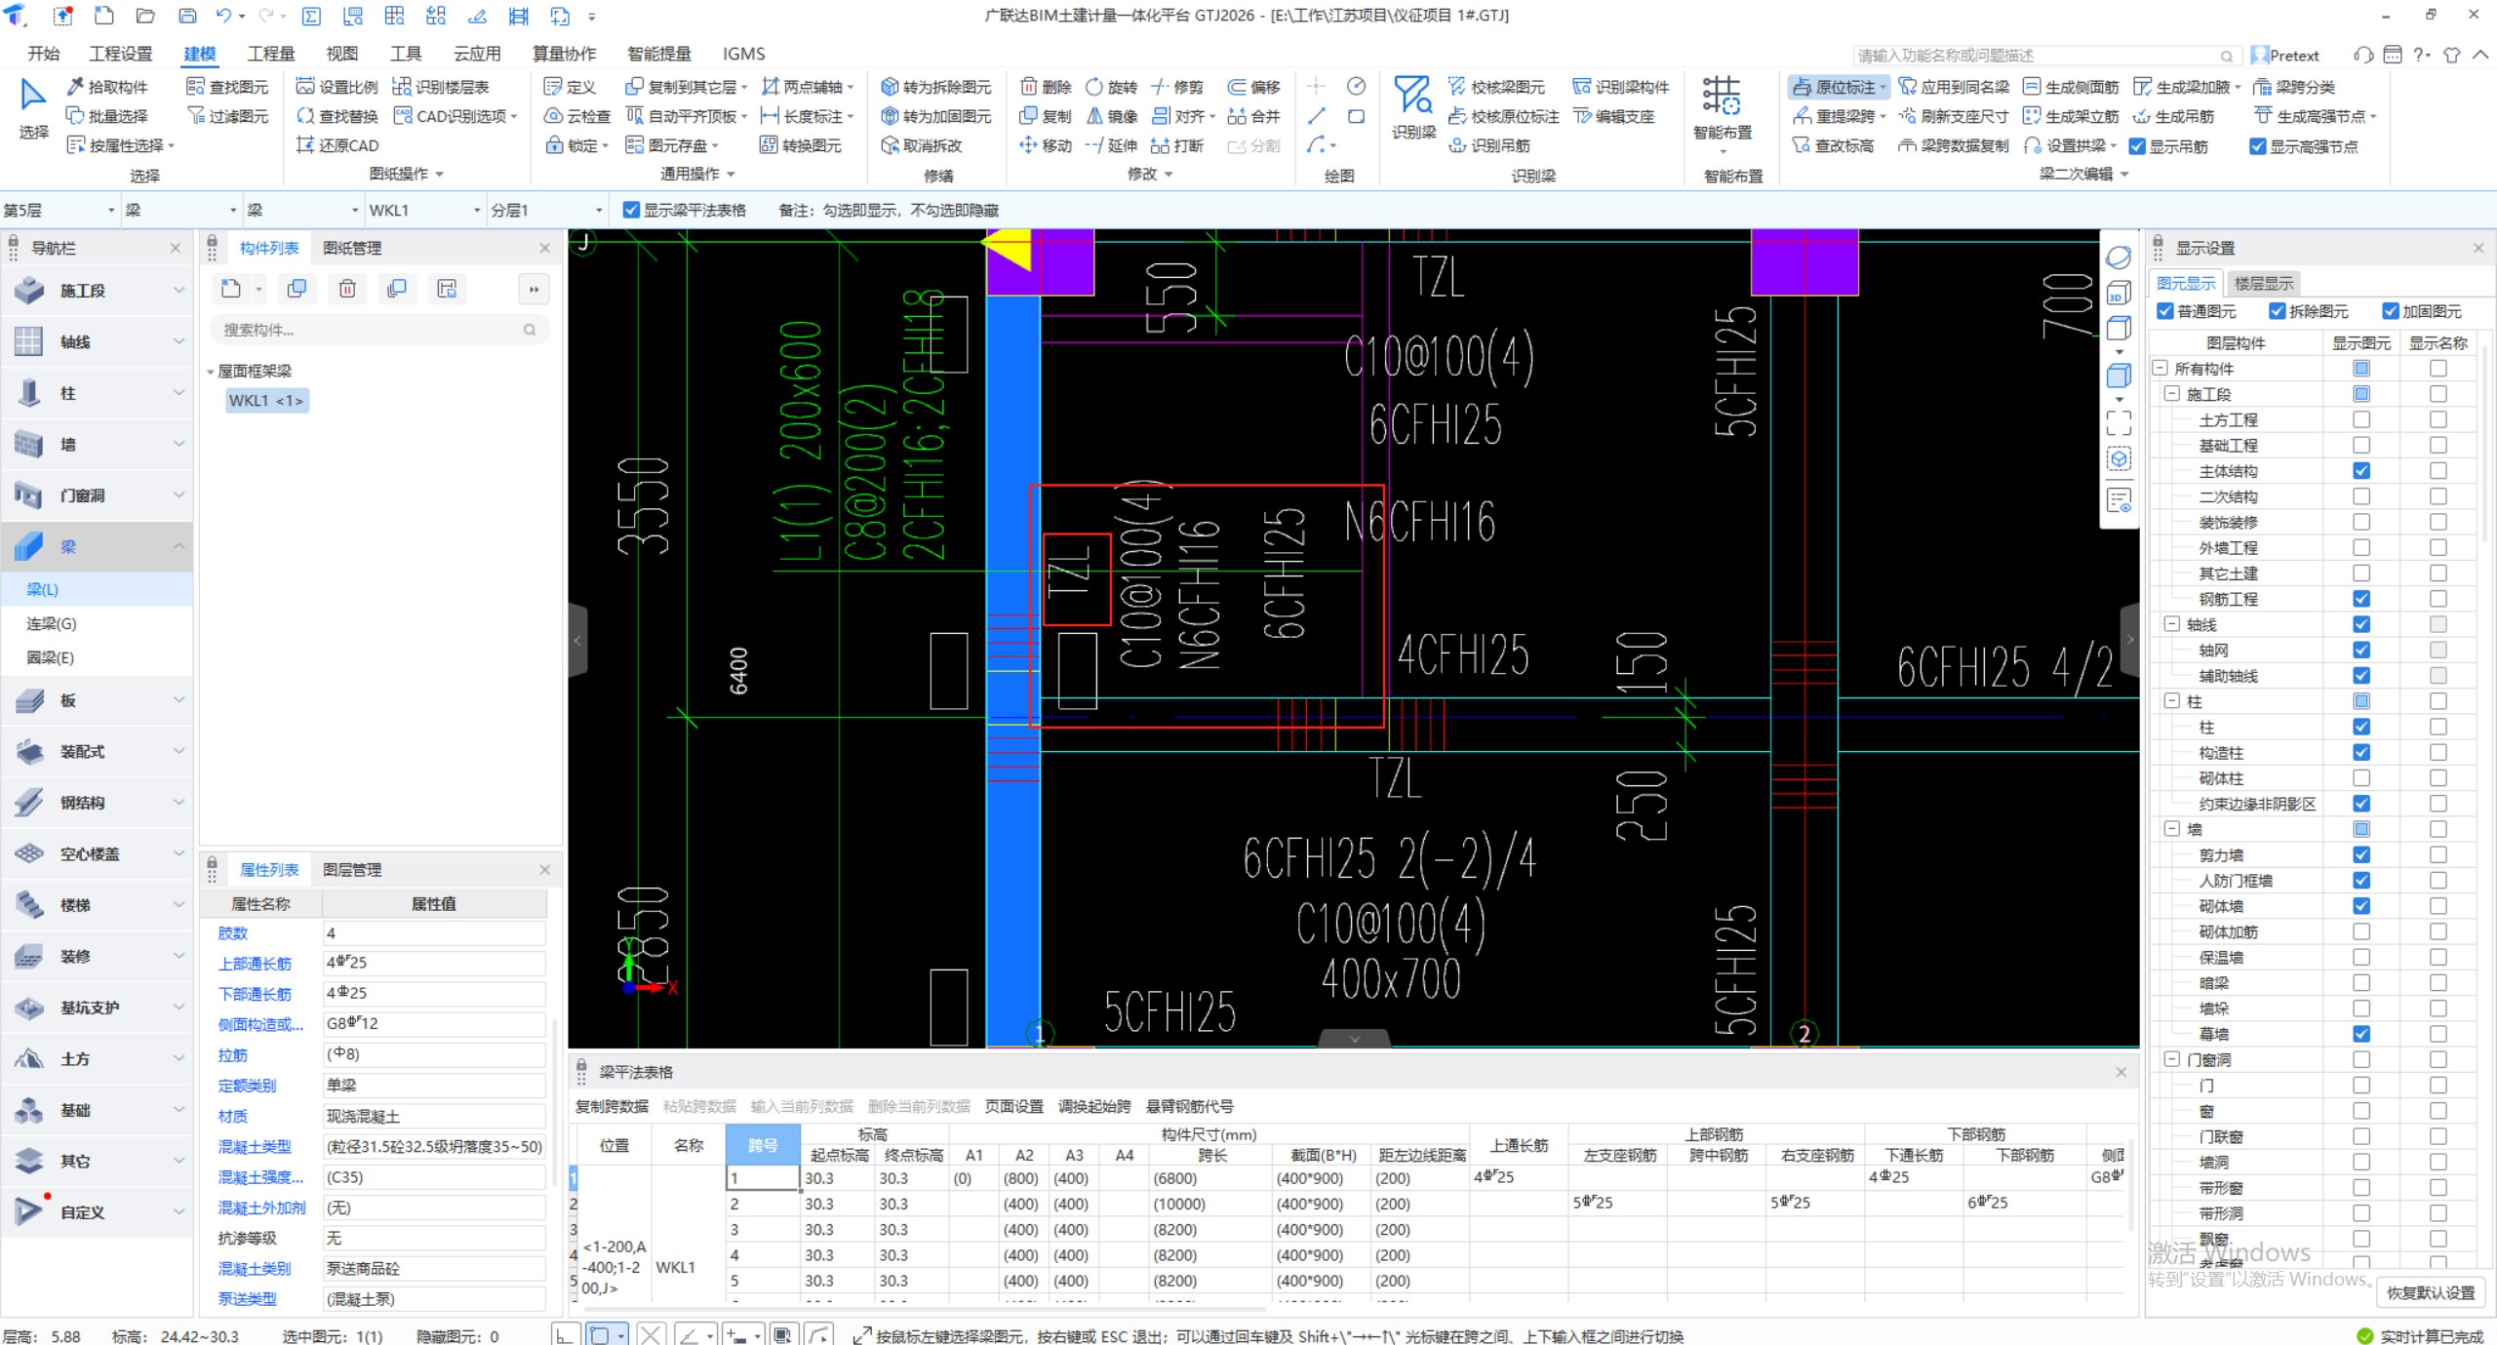Enable 砌体柱 显示图元 checkbox
The height and width of the screenshot is (1345, 2497).
[x=2361, y=777]
